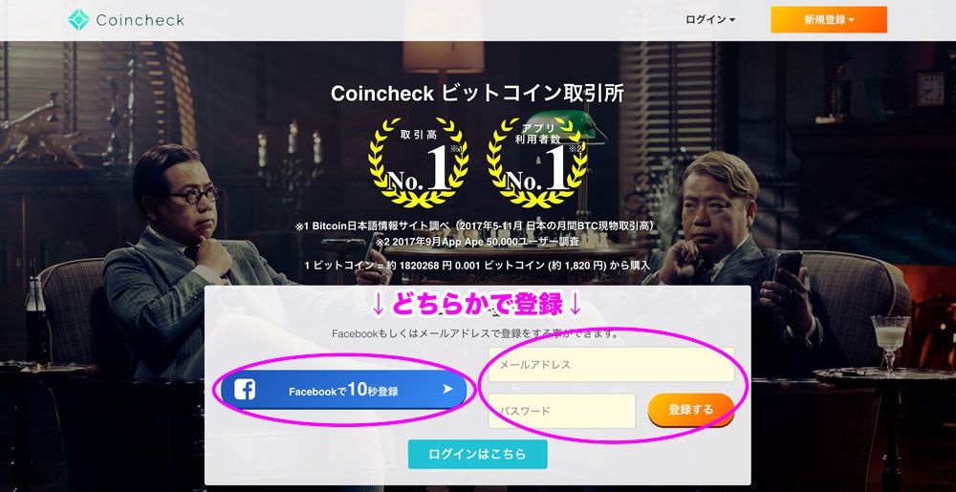The image size is (956, 492).
Task: Focus the メールアドレス input field
Action: (611, 365)
